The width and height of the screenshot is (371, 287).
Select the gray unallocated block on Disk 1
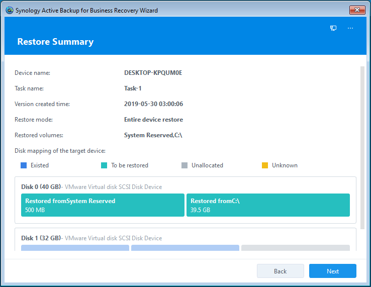point(295,248)
